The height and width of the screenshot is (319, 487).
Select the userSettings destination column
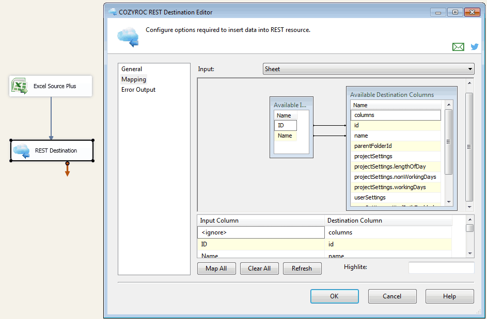pos(396,197)
